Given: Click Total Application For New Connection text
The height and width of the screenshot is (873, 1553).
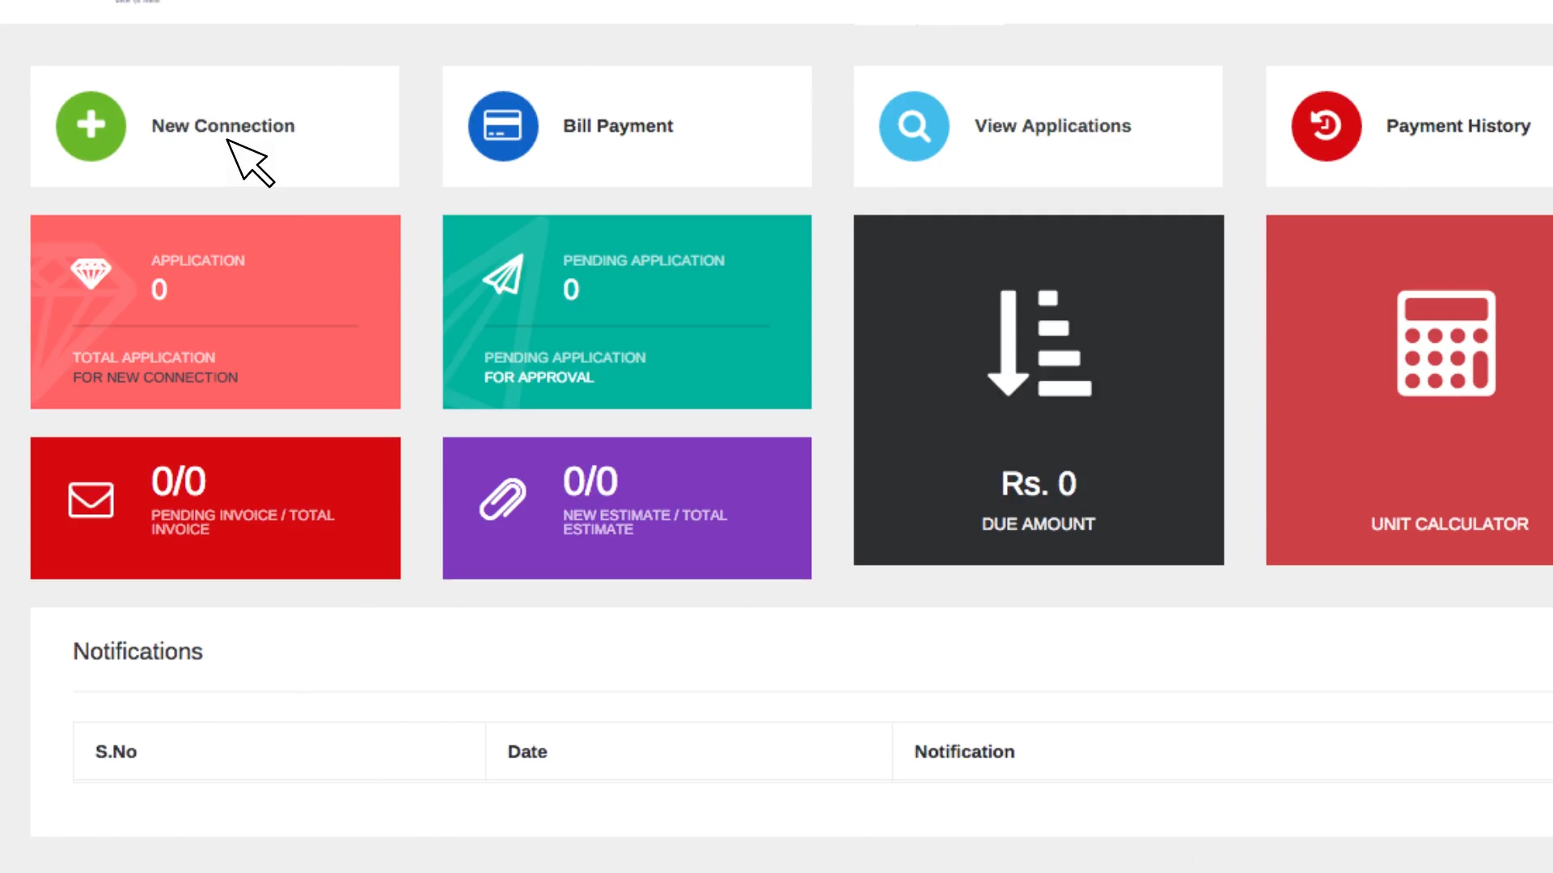Looking at the screenshot, I should [x=154, y=367].
